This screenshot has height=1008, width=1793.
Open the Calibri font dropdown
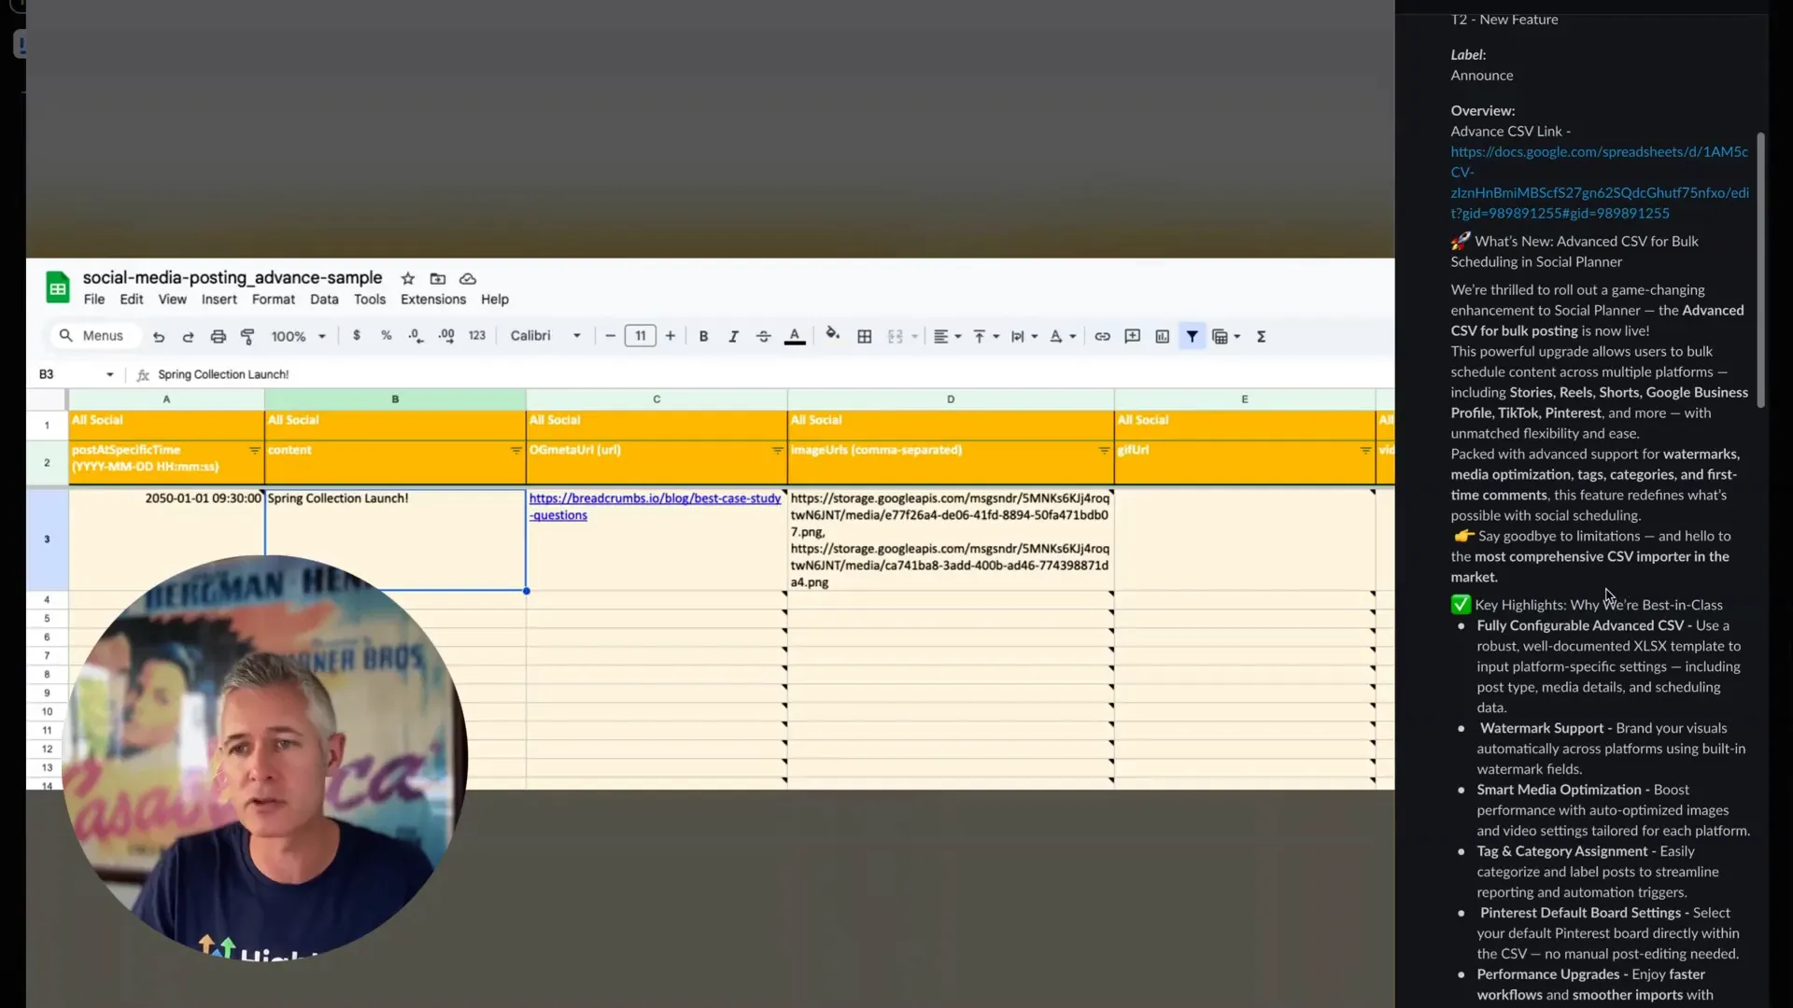tap(545, 336)
